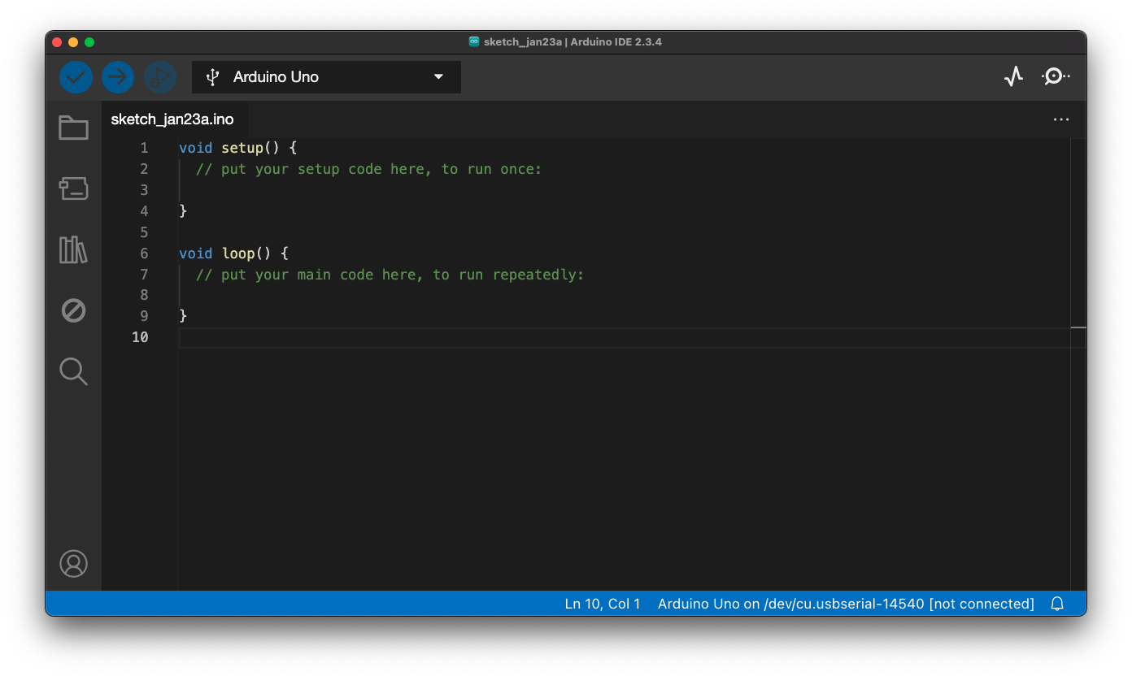Click the USB icon in board selector
The height and width of the screenshot is (676, 1132).
coord(213,77)
